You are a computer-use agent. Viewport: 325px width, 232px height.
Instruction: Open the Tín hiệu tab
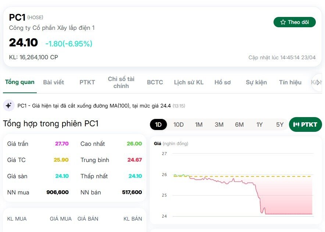click(x=290, y=82)
